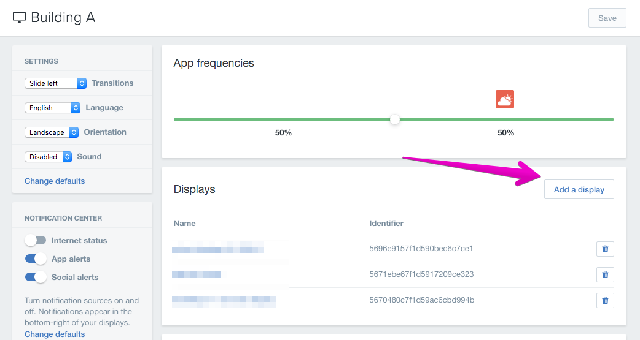Click the left 50% frequency label
Screen dimensions: 640x340
coord(283,133)
